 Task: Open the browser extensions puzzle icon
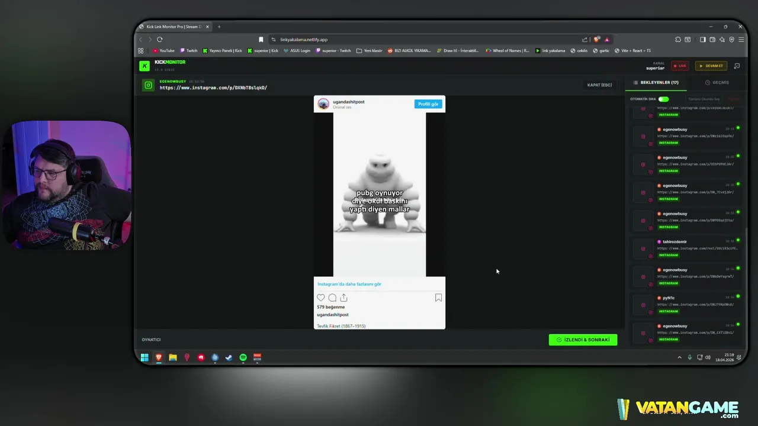click(x=677, y=40)
